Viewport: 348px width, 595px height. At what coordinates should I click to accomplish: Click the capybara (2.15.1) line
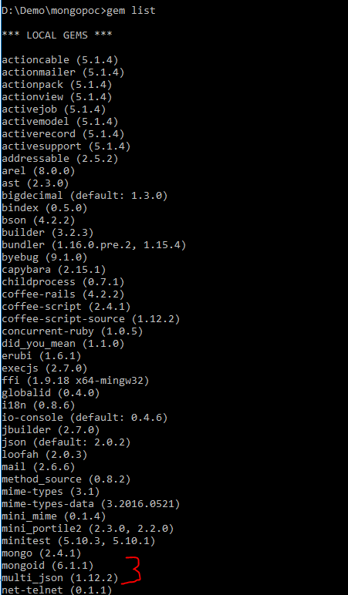(x=54, y=270)
